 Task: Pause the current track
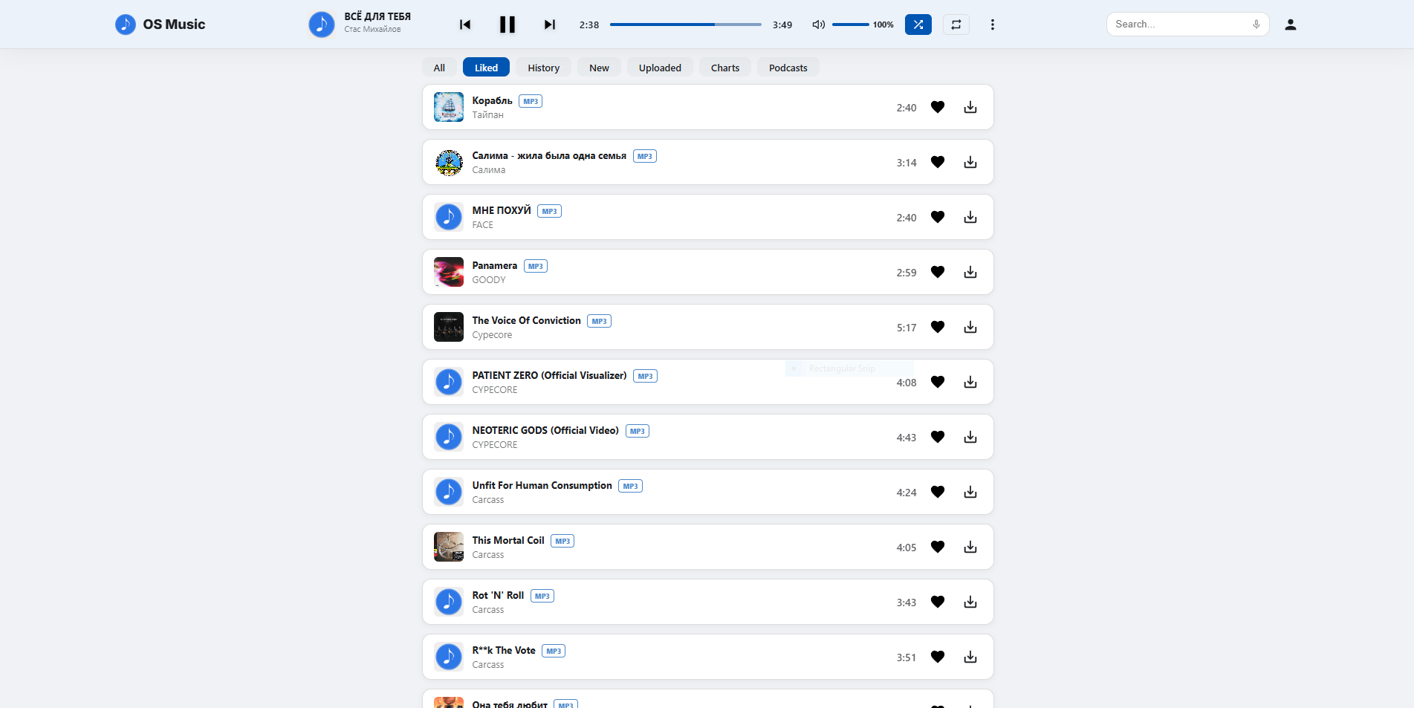(507, 25)
